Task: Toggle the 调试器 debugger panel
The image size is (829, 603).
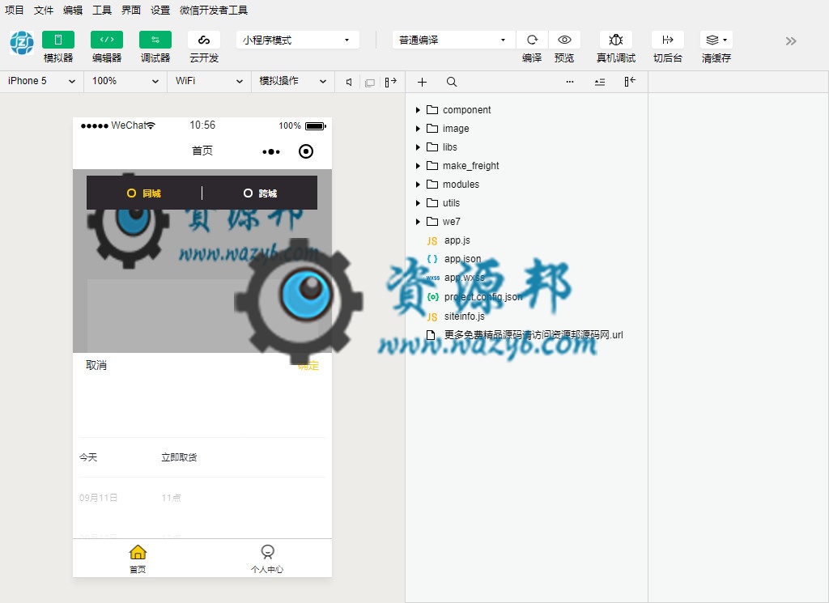Action: pyautogui.click(x=155, y=40)
